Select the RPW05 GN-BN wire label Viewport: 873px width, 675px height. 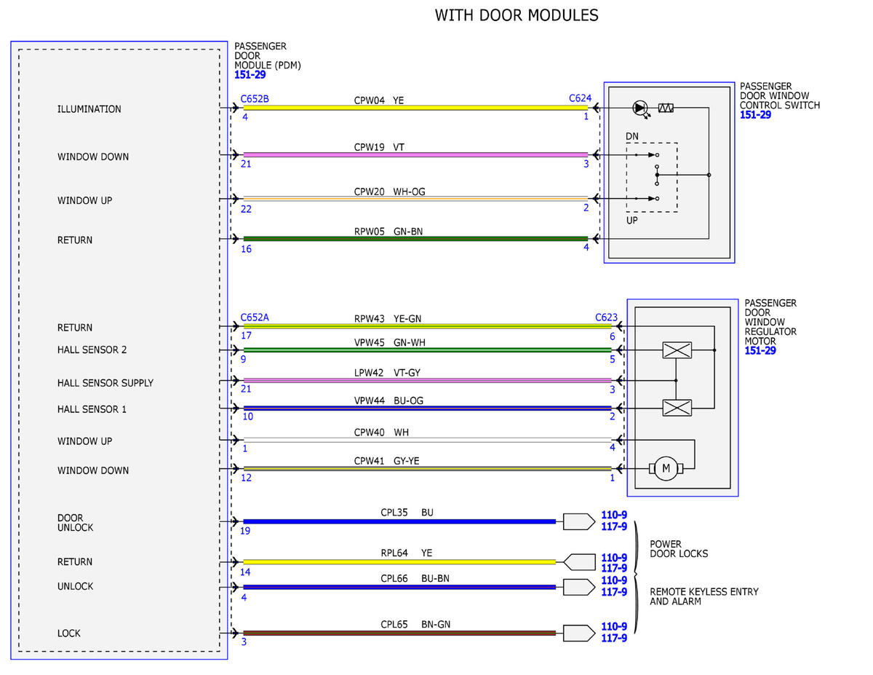click(388, 232)
